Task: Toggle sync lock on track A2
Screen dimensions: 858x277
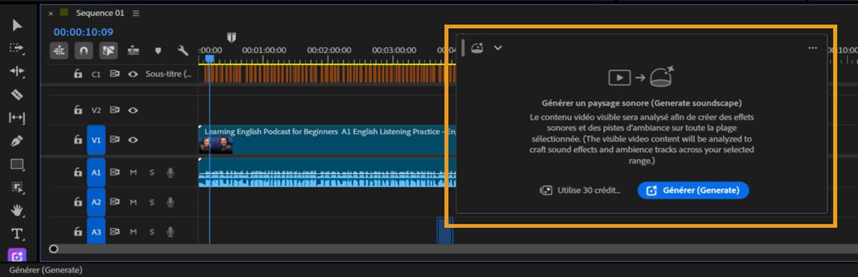Action: tap(114, 202)
